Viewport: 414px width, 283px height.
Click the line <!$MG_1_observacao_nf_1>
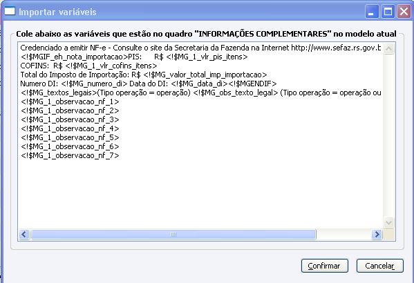[x=70, y=101]
